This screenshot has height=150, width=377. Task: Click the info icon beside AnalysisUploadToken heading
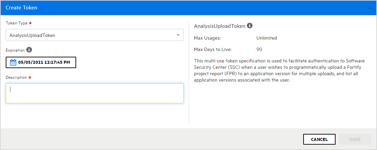click(x=250, y=26)
